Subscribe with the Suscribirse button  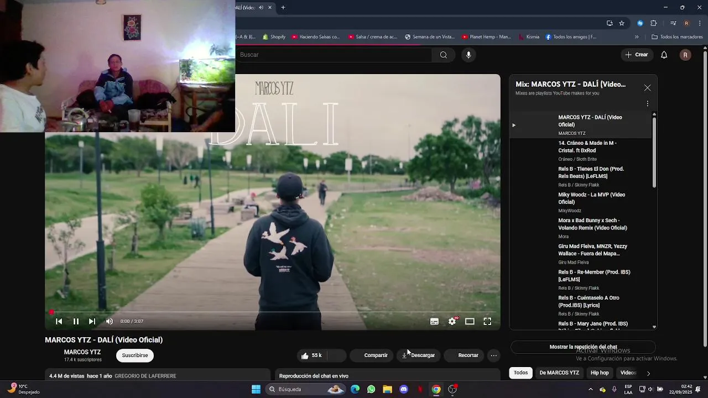pos(135,355)
